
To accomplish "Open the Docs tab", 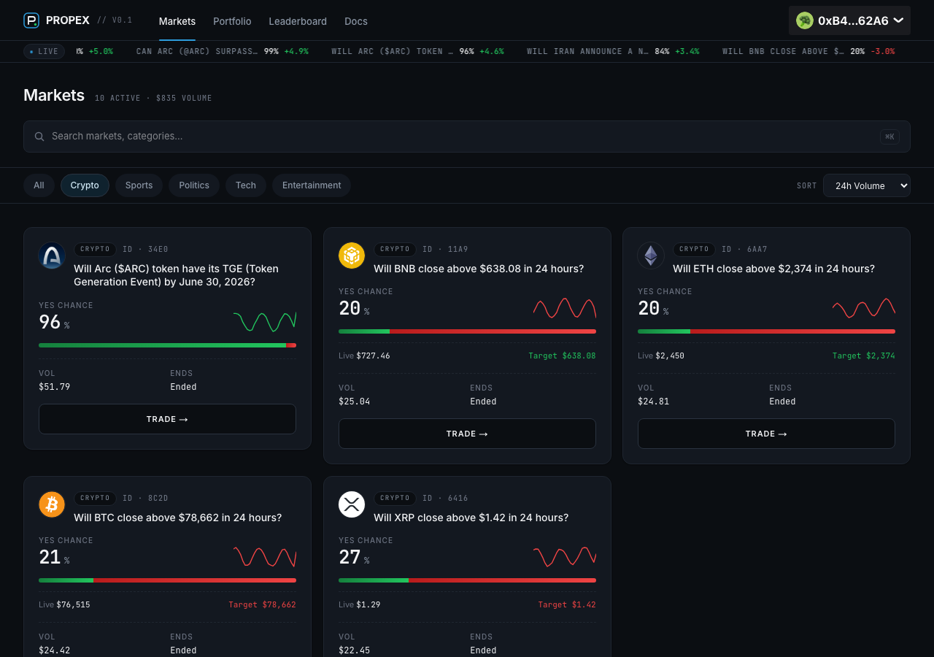I will click(x=356, y=21).
